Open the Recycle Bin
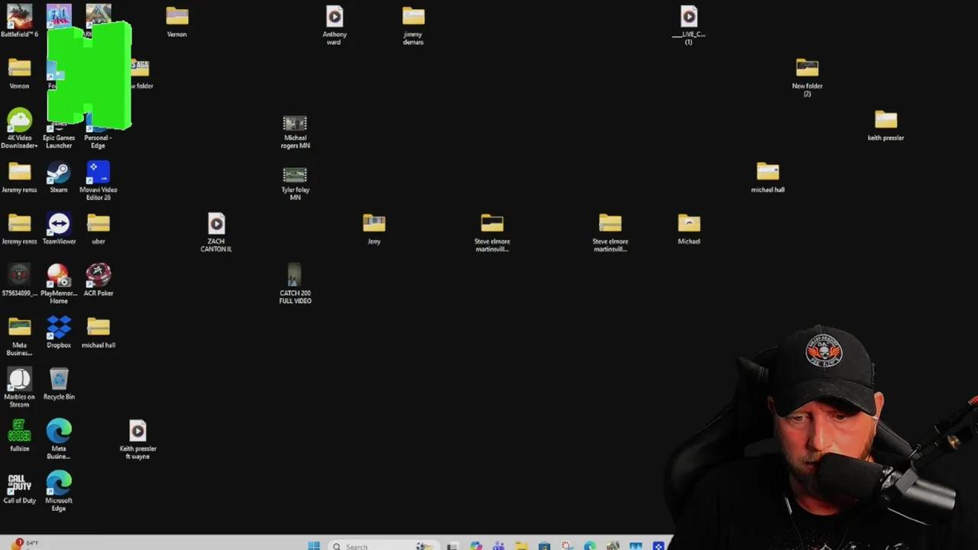978x550 pixels. click(x=59, y=384)
